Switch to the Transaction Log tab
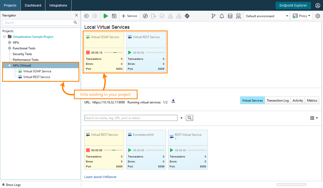Screen dimensions: 323x188 click(x=277, y=100)
